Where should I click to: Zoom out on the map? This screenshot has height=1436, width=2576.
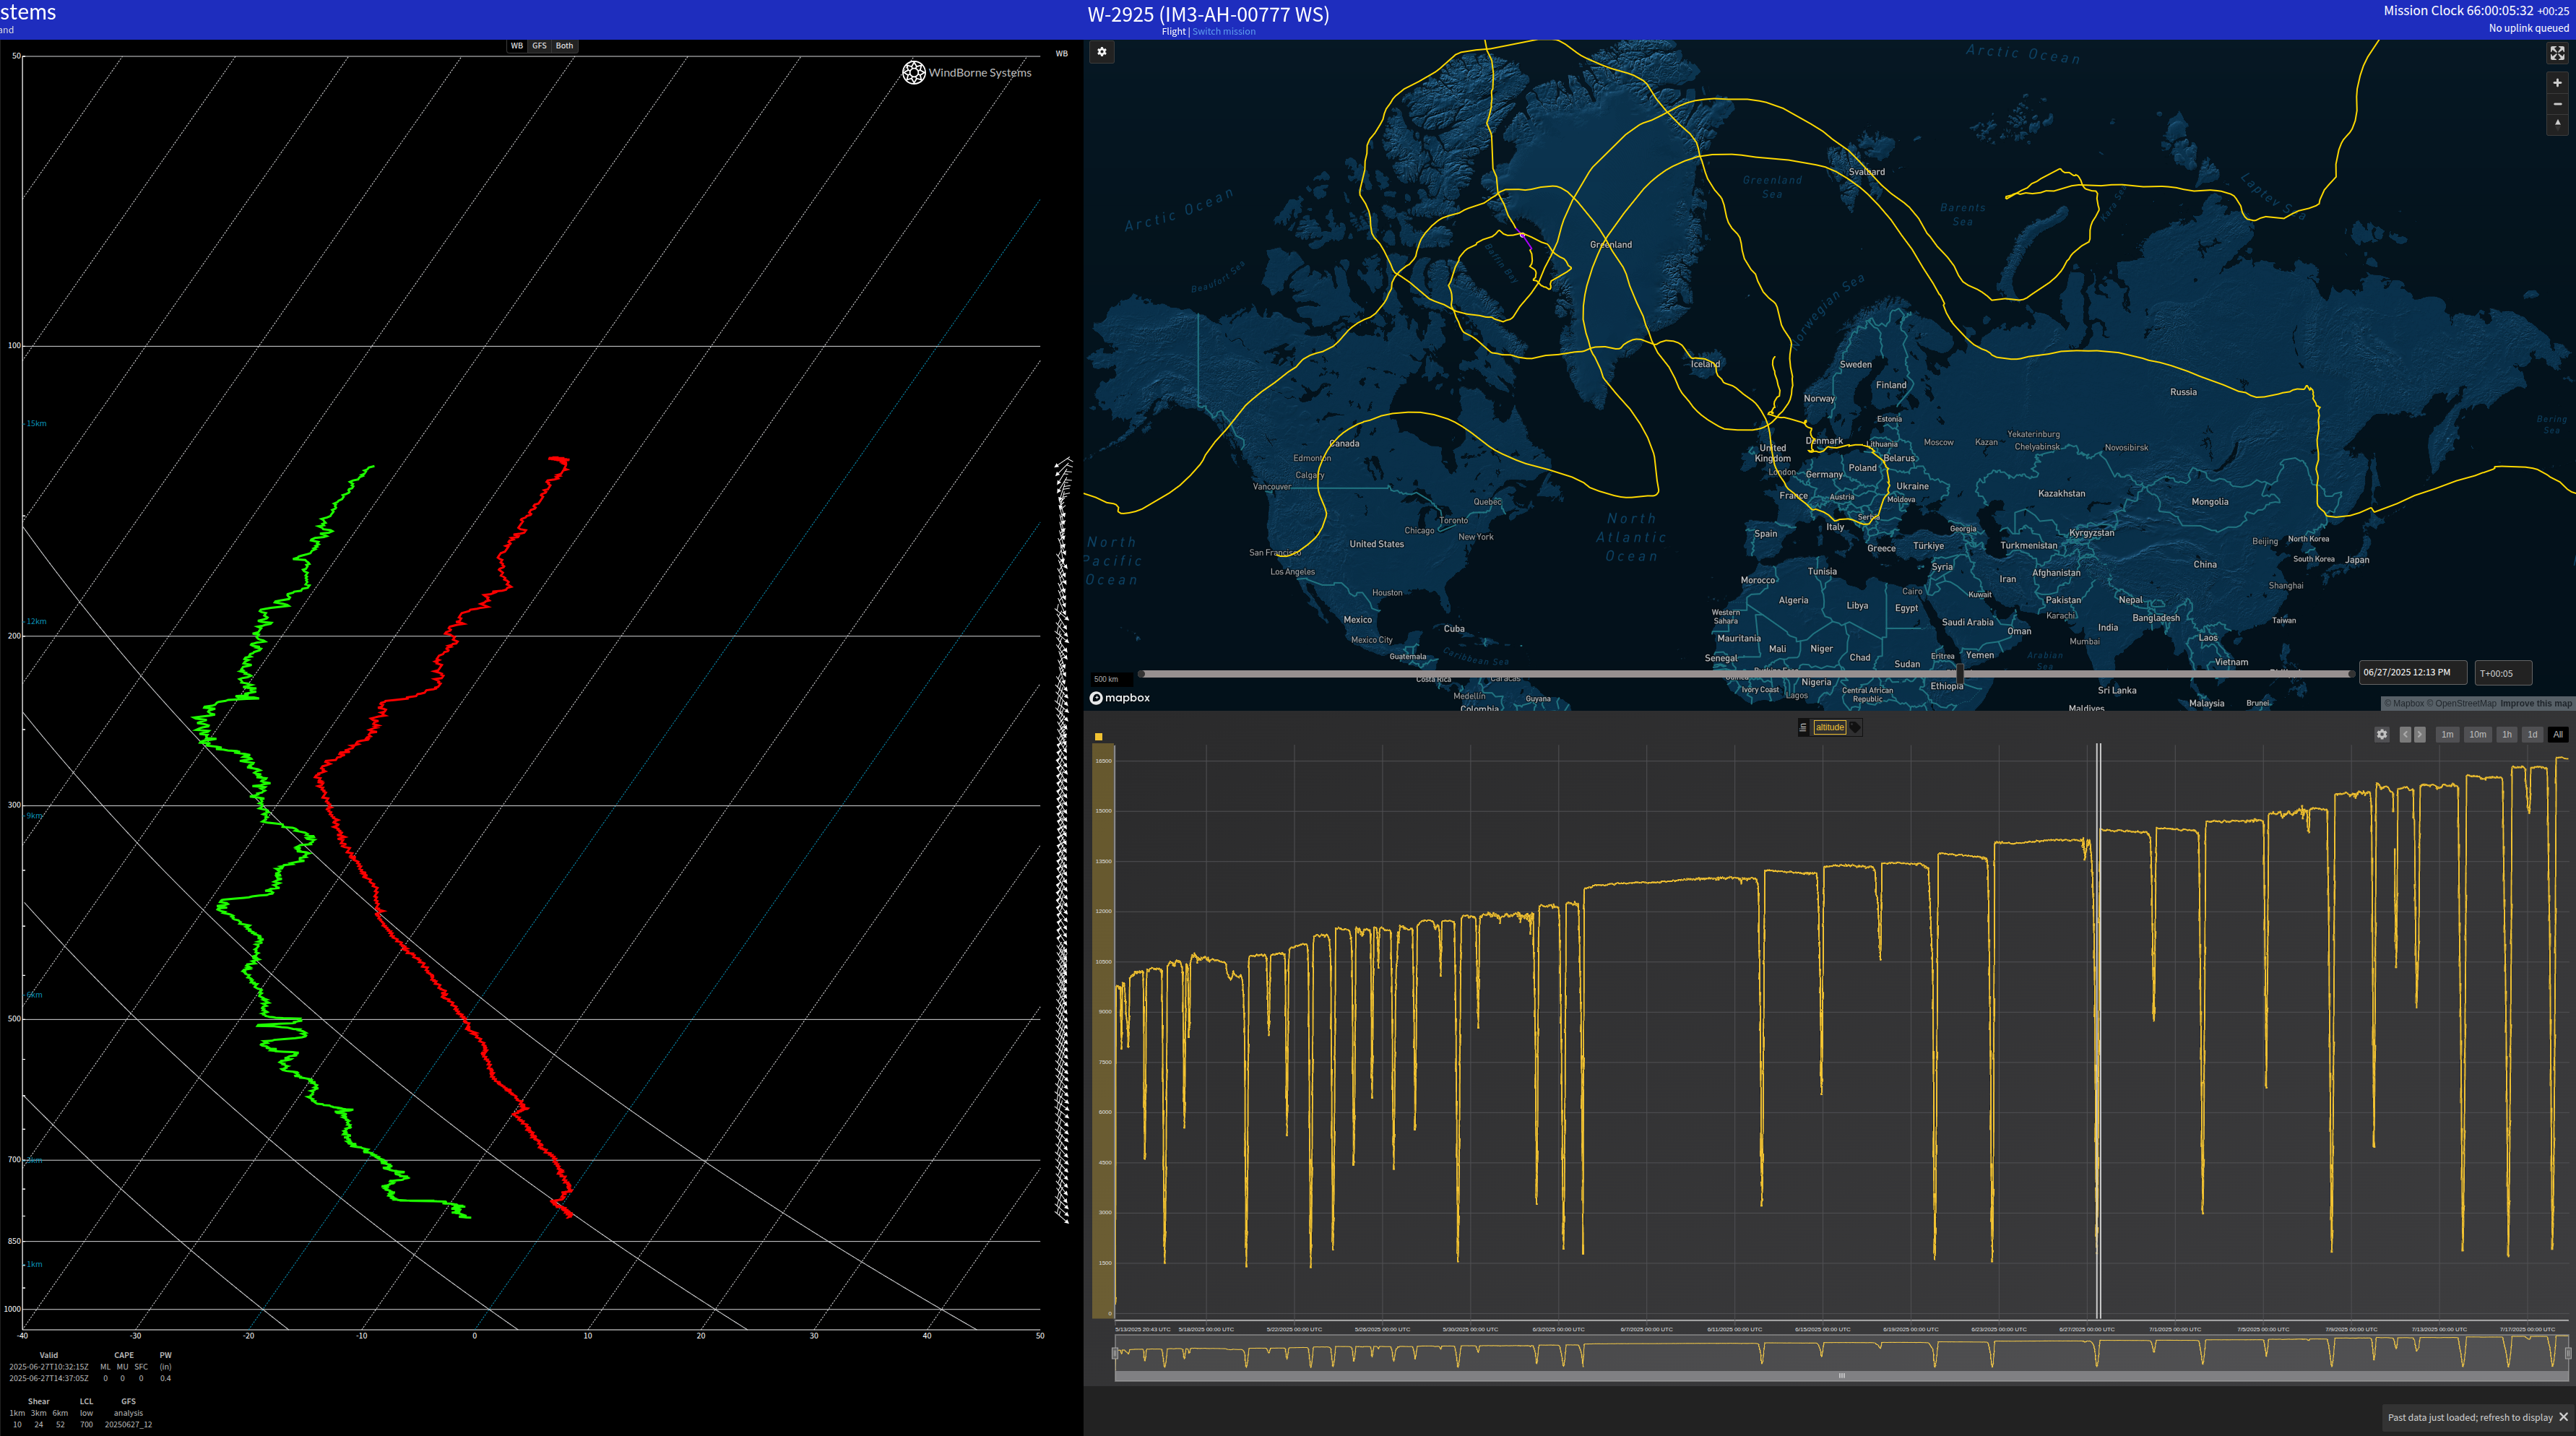point(2557,104)
